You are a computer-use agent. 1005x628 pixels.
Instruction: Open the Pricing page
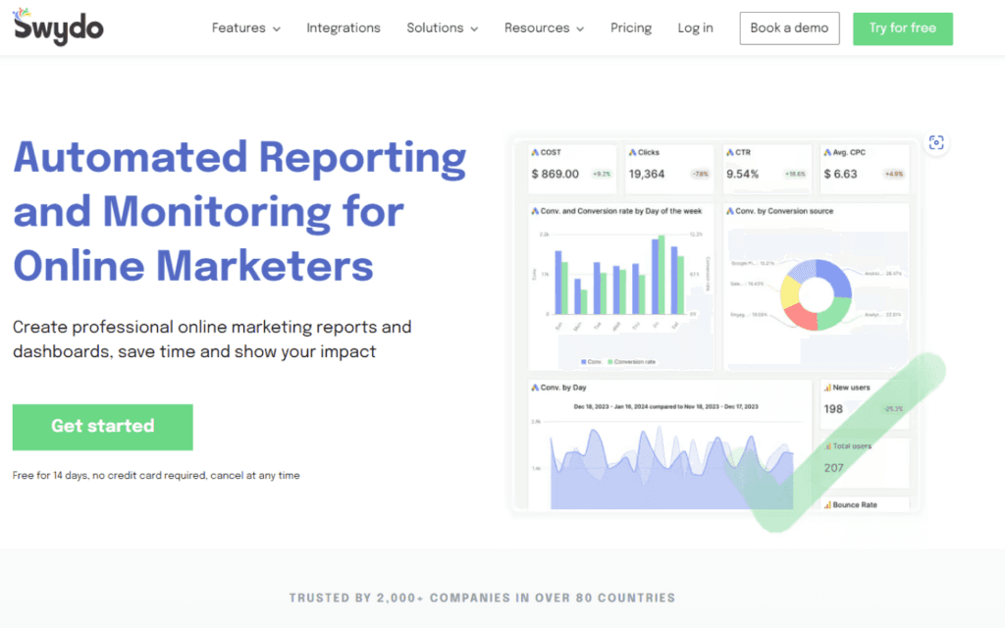(631, 28)
